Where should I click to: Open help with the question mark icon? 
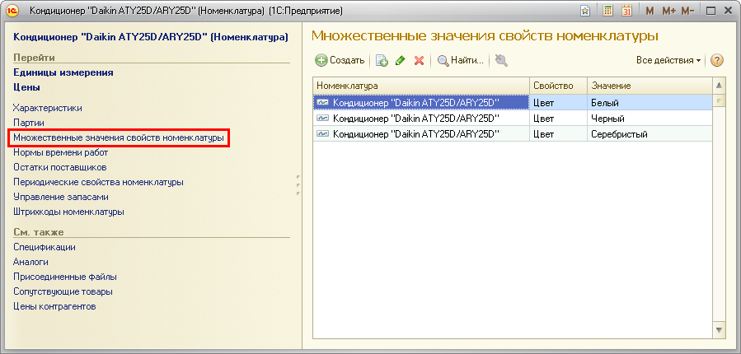717,60
